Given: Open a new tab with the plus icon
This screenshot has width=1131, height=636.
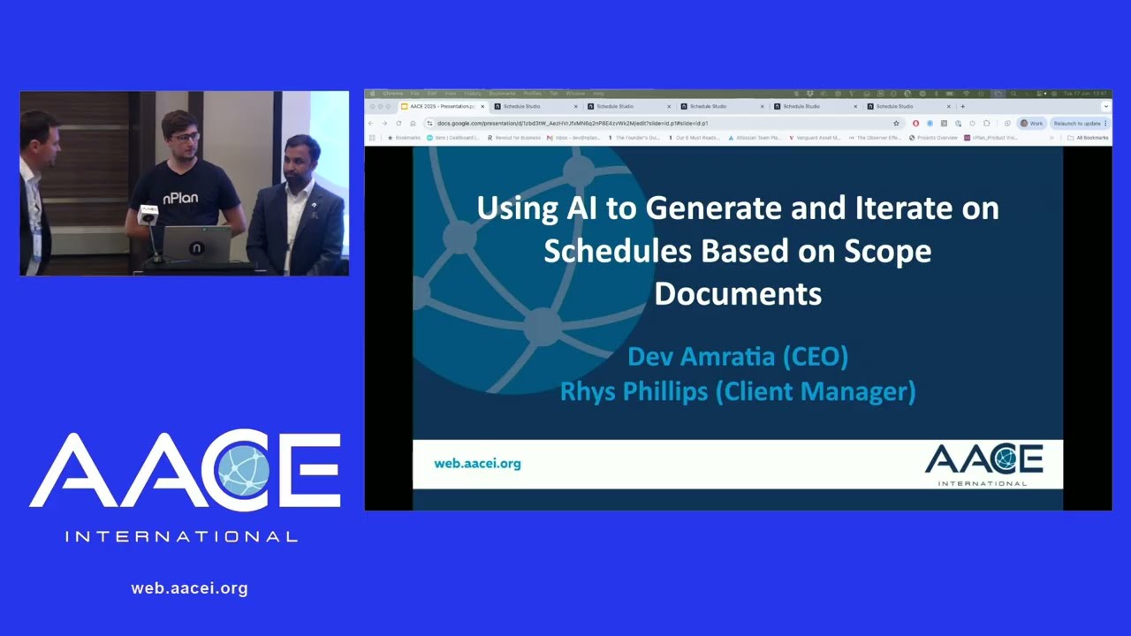Looking at the screenshot, I should (963, 107).
